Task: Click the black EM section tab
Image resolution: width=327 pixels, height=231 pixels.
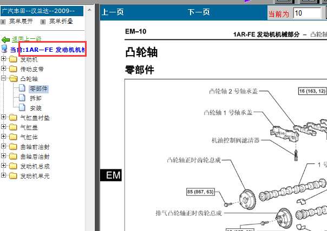Action: pyautogui.click(x=111, y=175)
